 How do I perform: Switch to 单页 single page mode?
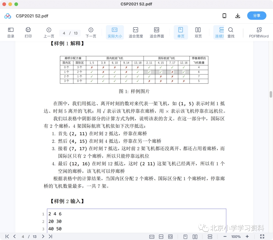[181, 33]
